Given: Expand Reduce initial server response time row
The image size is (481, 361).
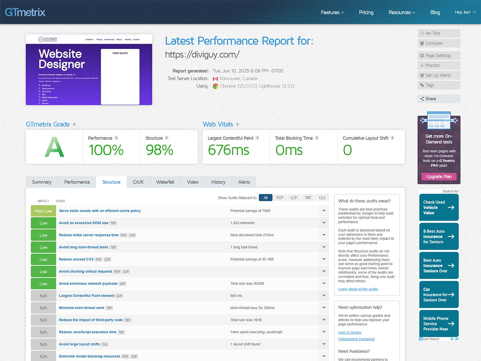Looking at the screenshot, I should pos(324,235).
